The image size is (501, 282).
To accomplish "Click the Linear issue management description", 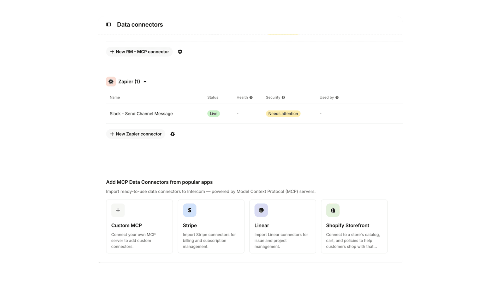I will (x=281, y=240).
